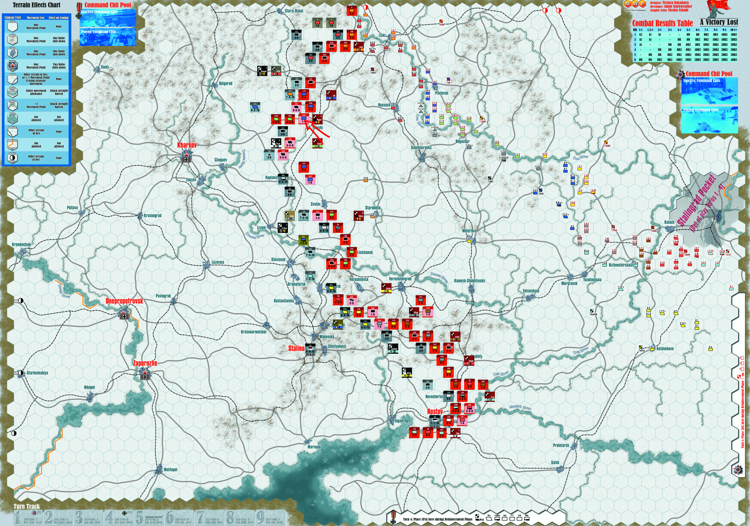Select the 8C 2-5 cavalry counter
Image resolution: width=750 pixels, height=526 pixels.
tap(338, 228)
